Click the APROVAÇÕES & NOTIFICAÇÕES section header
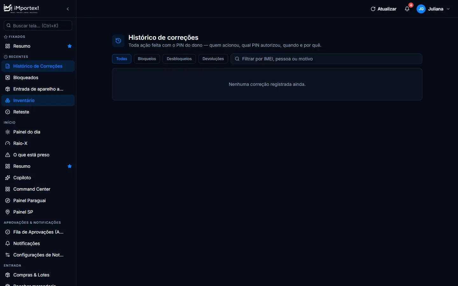458x286 pixels. [x=32, y=222]
